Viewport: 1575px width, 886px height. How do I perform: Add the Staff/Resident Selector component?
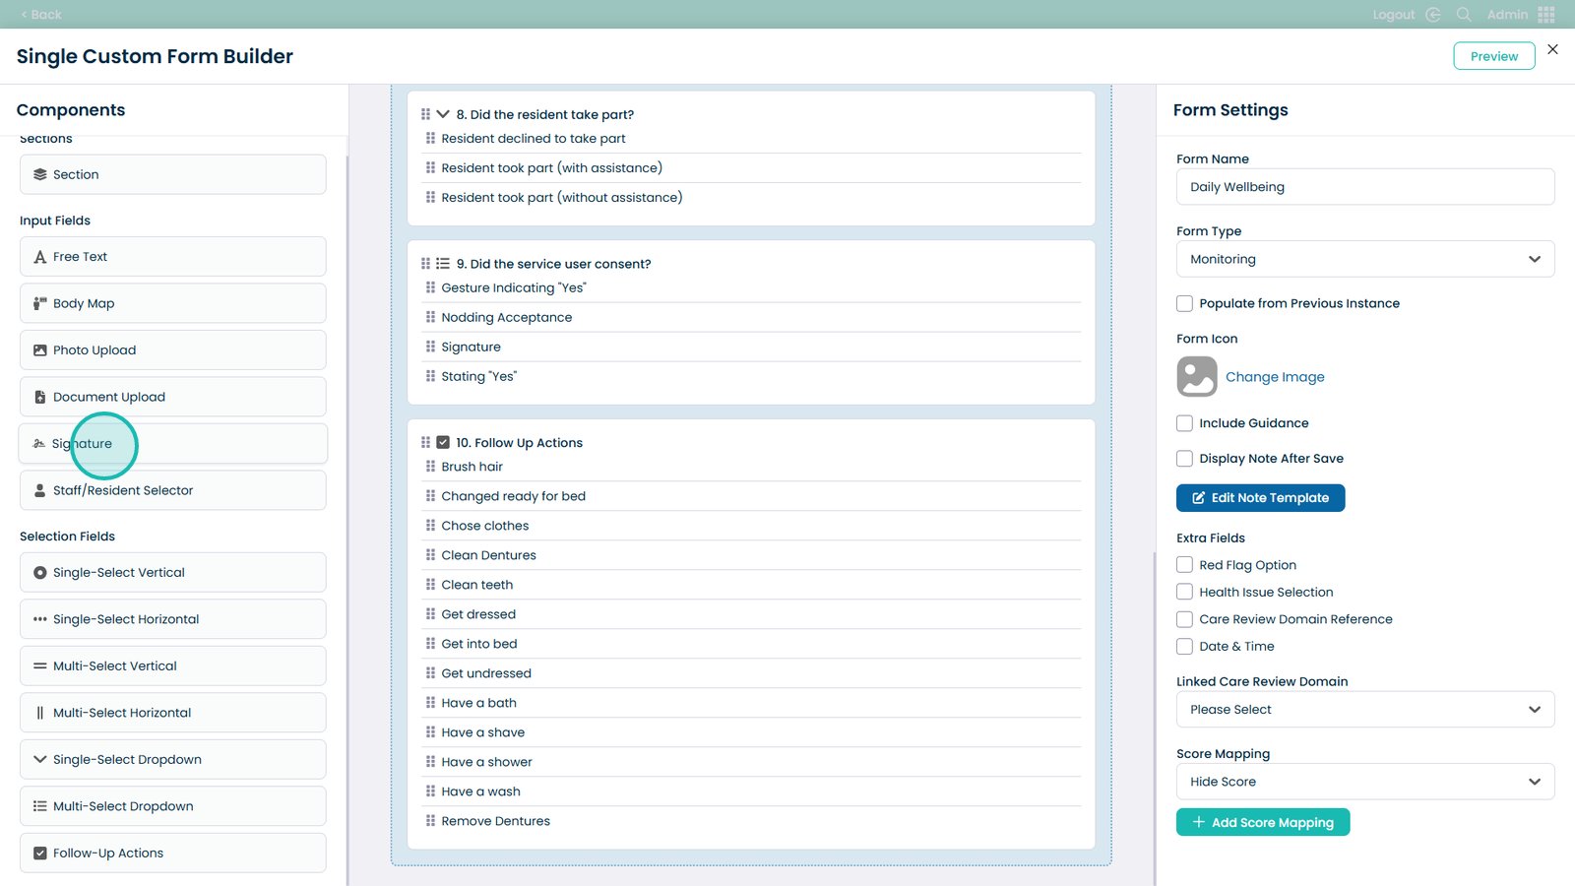coord(173,490)
